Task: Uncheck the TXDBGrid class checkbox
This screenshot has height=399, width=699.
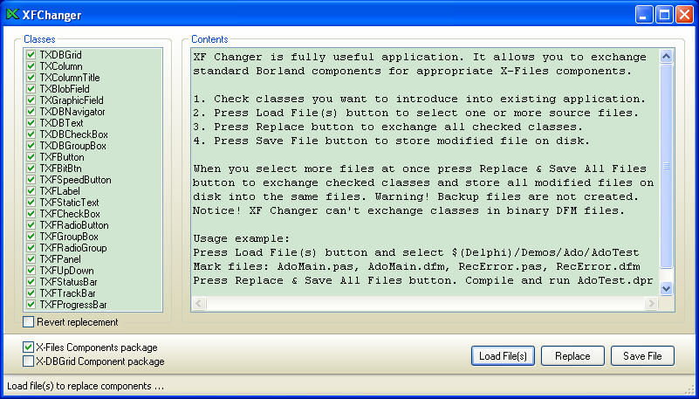Action: point(31,55)
